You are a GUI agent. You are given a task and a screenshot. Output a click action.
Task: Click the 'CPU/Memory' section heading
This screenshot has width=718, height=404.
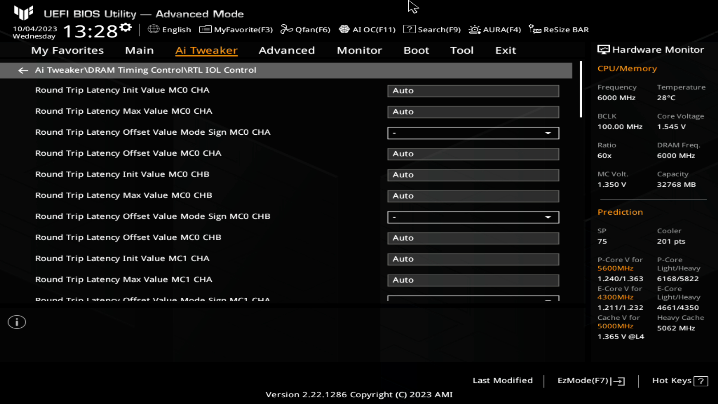[627, 68]
